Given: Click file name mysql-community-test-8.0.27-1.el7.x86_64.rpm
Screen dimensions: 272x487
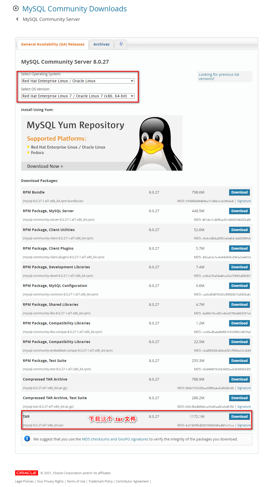Looking at the screenshot, I should tap(57, 369).
